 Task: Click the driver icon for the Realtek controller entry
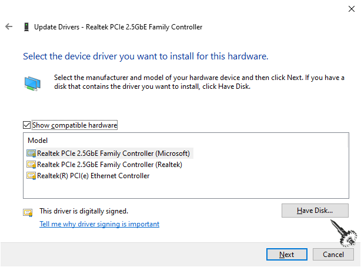pos(31,165)
